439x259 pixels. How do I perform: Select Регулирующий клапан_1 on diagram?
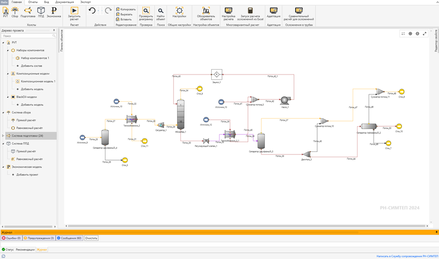point(206,141)
